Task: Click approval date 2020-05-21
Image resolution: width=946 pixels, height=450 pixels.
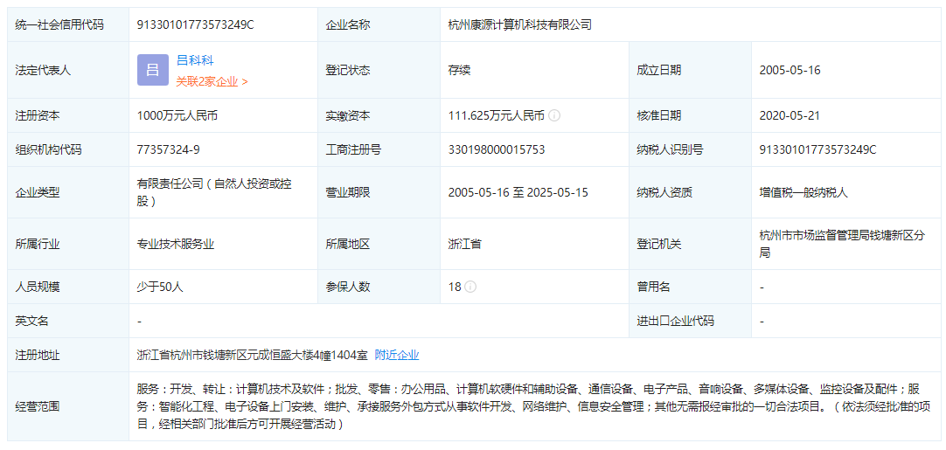Action: pos(789,115)
